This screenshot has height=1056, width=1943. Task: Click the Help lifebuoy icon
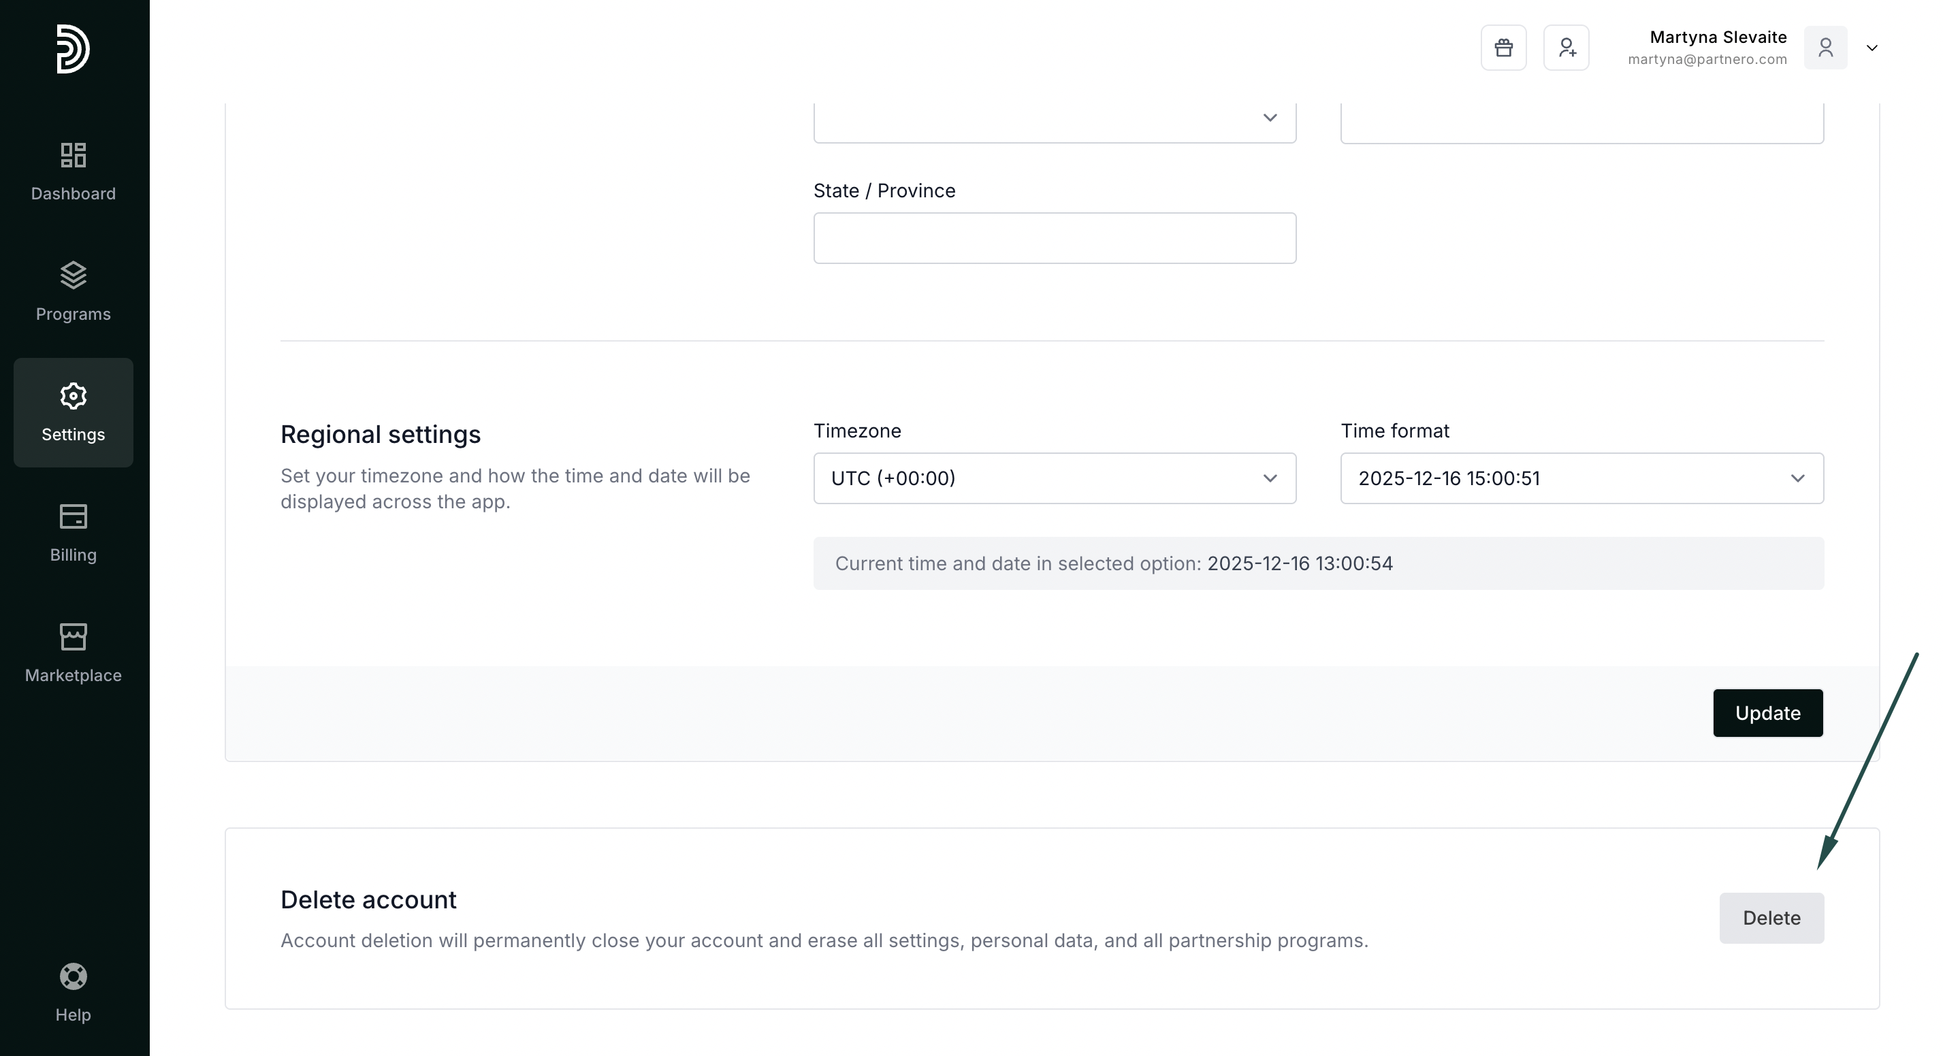pos(73,977)
